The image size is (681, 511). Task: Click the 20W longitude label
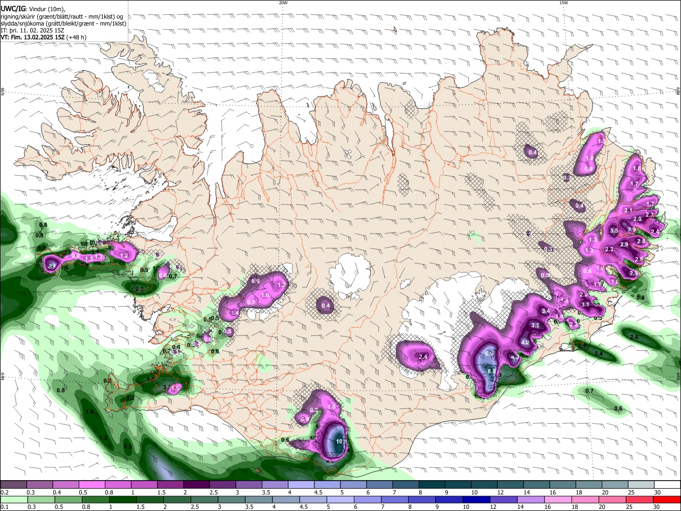pos(283,3)
